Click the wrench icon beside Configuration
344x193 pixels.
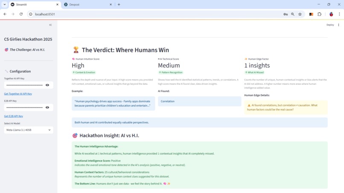pos(6,72)
